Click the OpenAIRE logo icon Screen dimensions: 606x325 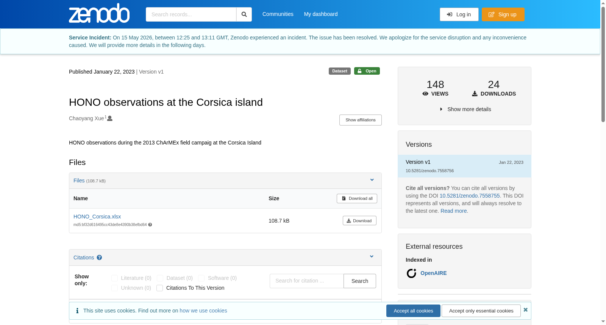[x=412, y=273]
